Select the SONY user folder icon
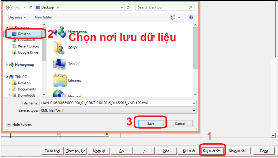Image resolution: width=278 pixels, height=158 pixels. point(59,48)
